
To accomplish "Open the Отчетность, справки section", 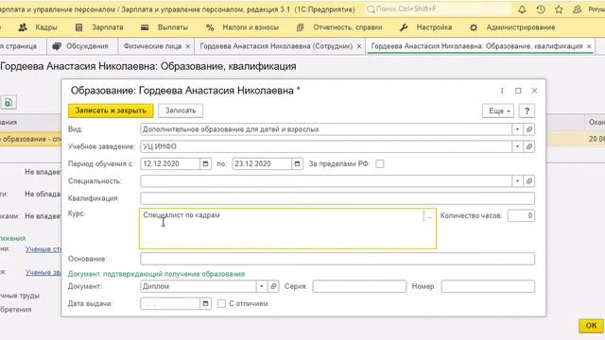I will click(x=339, y=27).
